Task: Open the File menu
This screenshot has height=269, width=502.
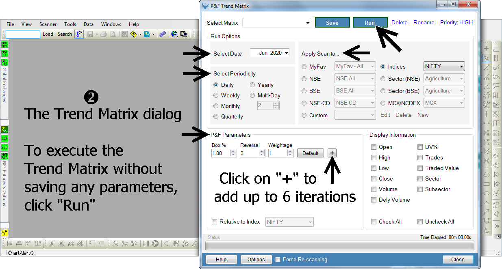Action: tap(10, 24)
